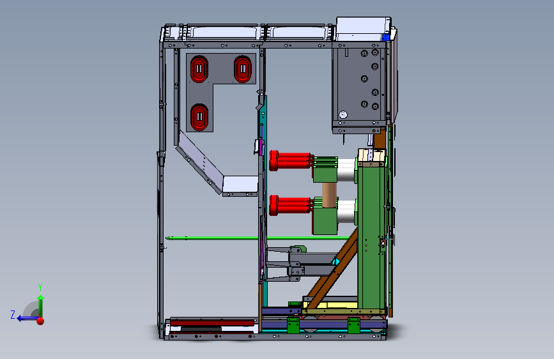Click the Y label on the coordinate triad
The height and width of the screenshot is (359, 554).
coord(40,287)
